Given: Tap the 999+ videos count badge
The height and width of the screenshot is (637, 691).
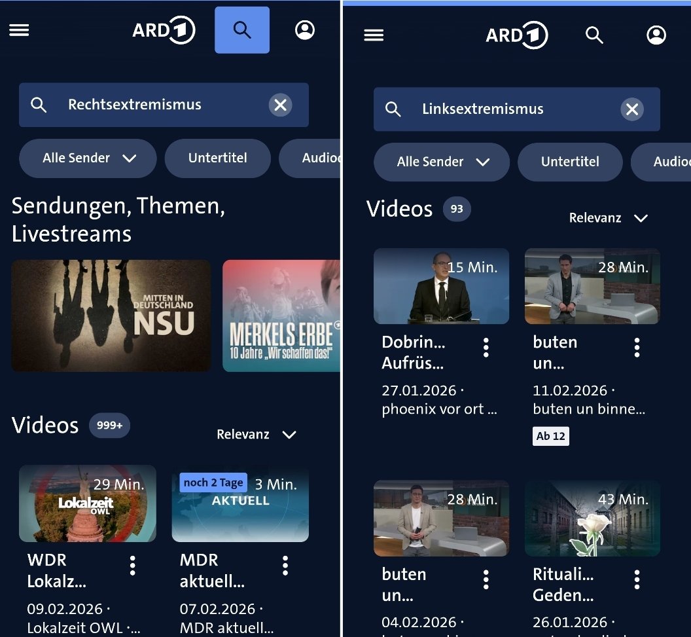Looking at the screenshot, I should point(109,426).
